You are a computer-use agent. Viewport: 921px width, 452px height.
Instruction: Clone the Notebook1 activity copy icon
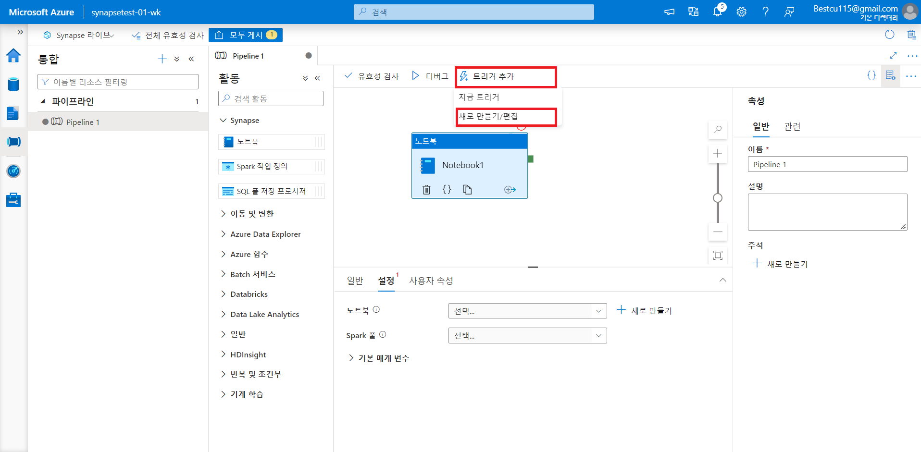467,190
